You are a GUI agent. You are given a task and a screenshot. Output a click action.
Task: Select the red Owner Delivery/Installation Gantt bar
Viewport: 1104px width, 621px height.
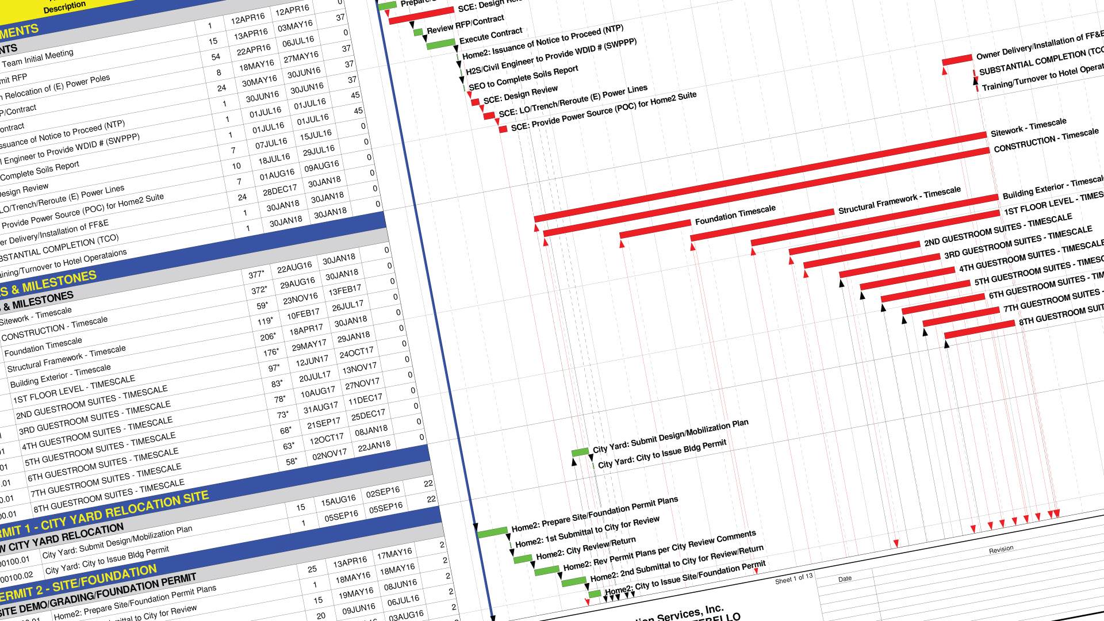957,60
